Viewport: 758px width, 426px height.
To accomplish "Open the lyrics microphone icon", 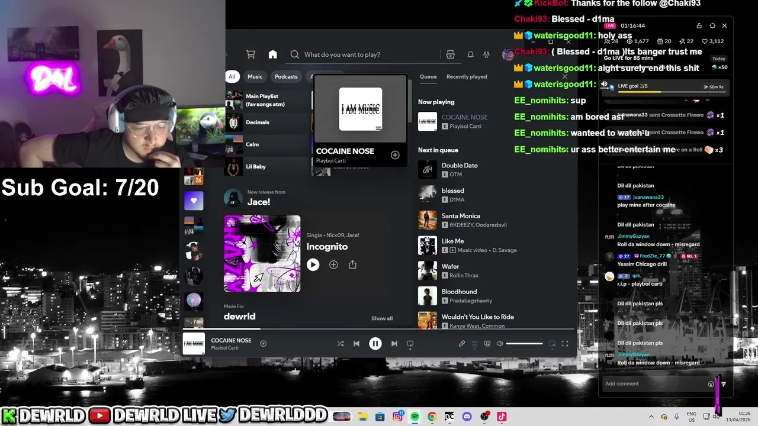I will (x=462, y=344).
